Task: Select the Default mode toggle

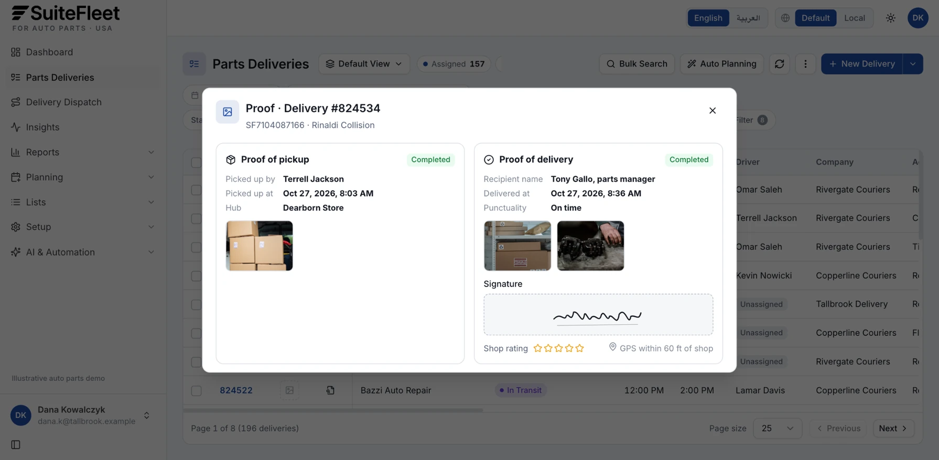Action: pos(815,18)
